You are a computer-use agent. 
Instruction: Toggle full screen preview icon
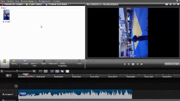coord(174,4)
